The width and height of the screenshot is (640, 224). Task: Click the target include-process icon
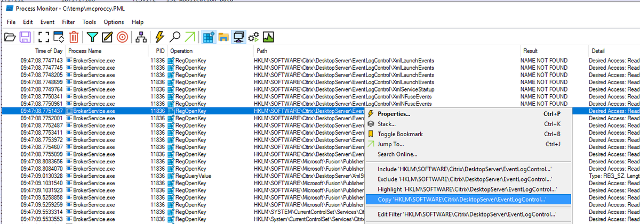click(x=122, y=37)
